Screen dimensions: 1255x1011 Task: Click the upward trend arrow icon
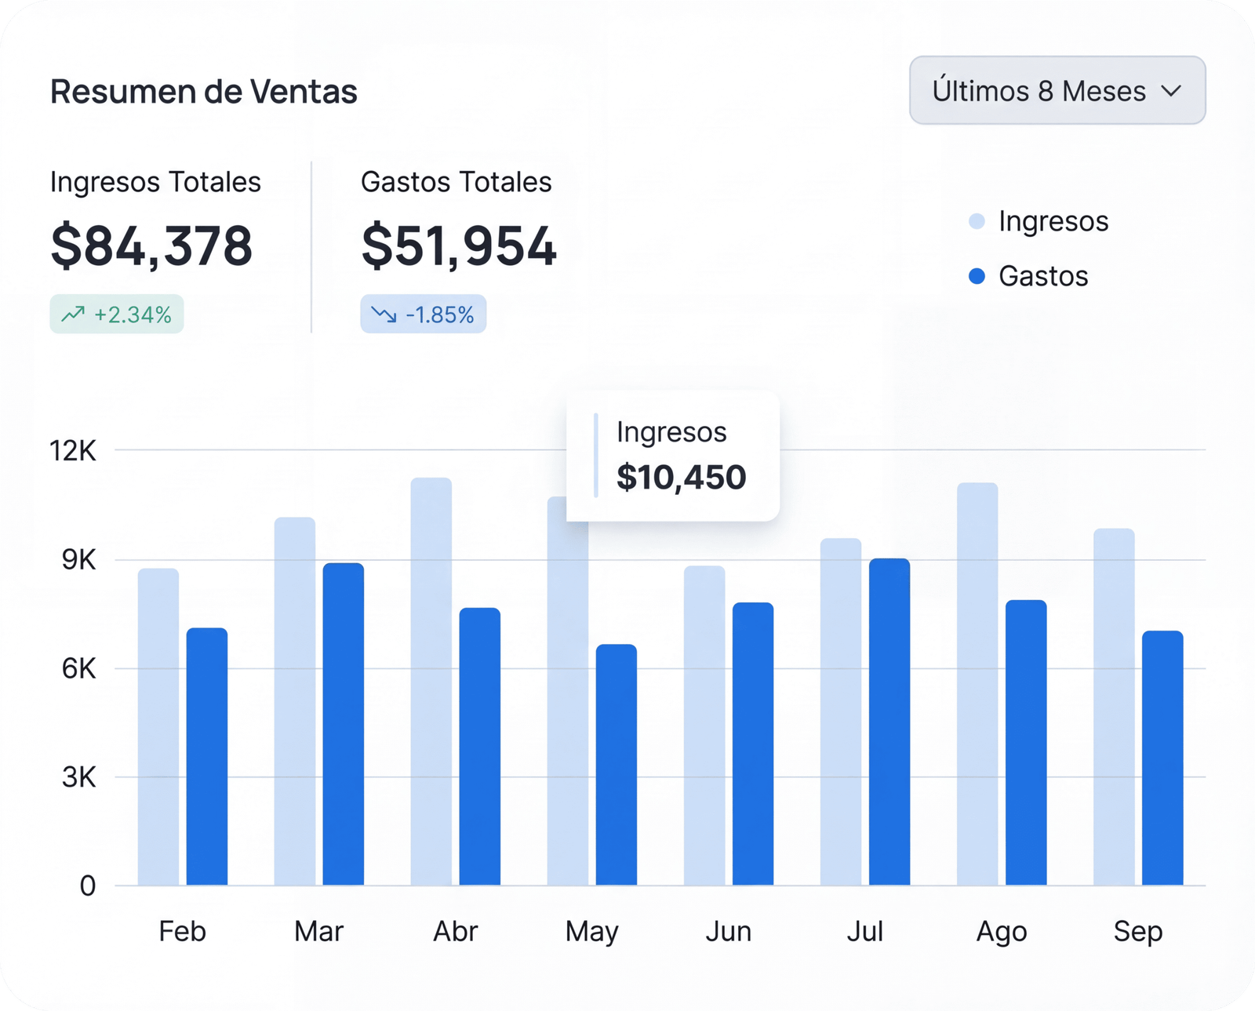click(73, 315)
